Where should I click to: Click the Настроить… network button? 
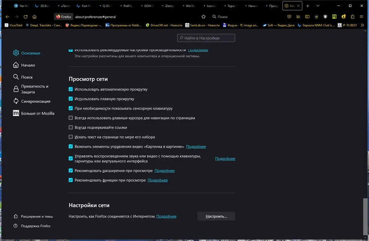pyautogui.click(x=216, y=216)
